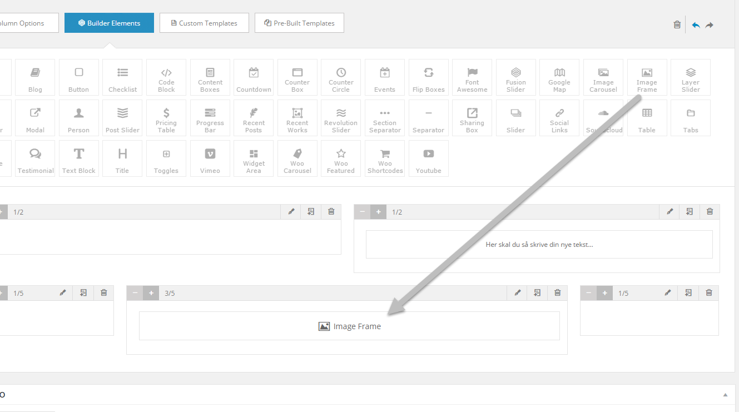Delete all using top trash icon
739x412 pixels.
pos(677,24)
